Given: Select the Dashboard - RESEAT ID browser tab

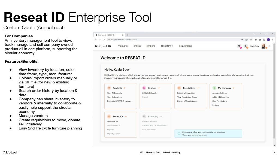Looking at the screenshot, I should tap(109, 35).
